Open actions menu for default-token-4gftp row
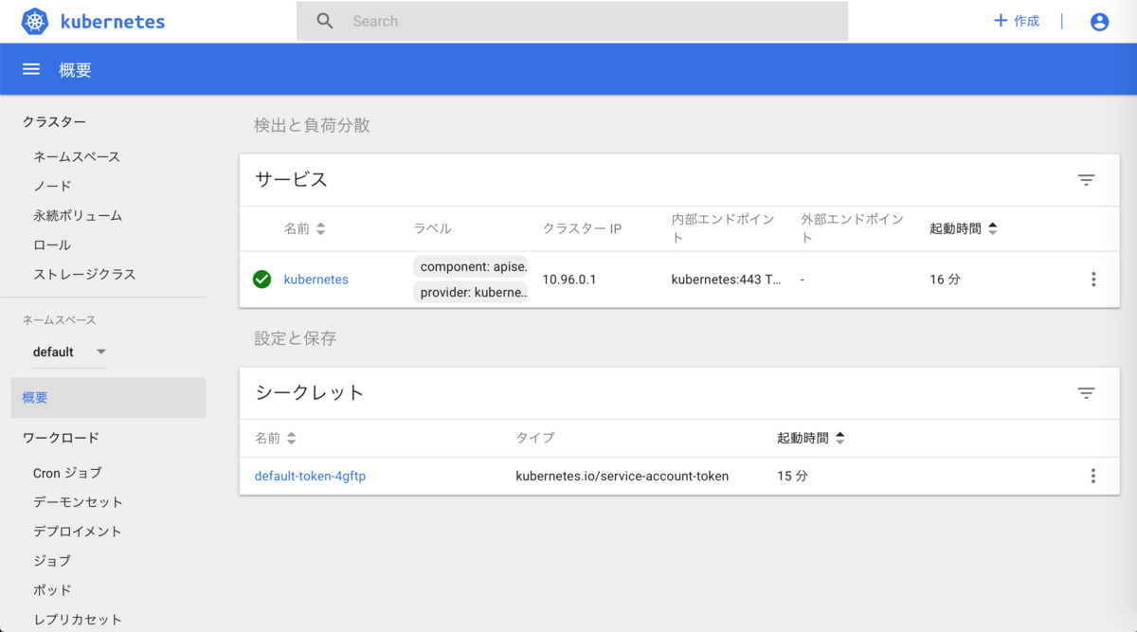The image size is (1137, 632). (1093, 476)
